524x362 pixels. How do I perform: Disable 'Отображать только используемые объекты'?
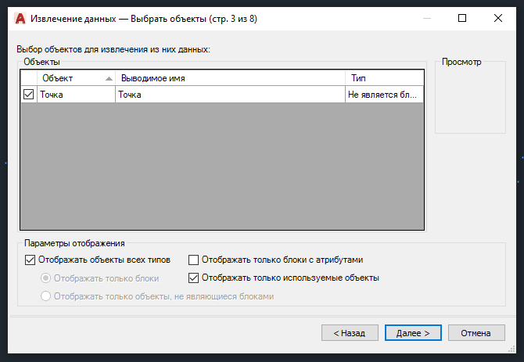194,278
